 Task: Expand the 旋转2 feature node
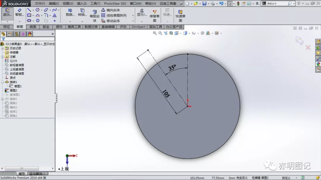coord(2,99)
